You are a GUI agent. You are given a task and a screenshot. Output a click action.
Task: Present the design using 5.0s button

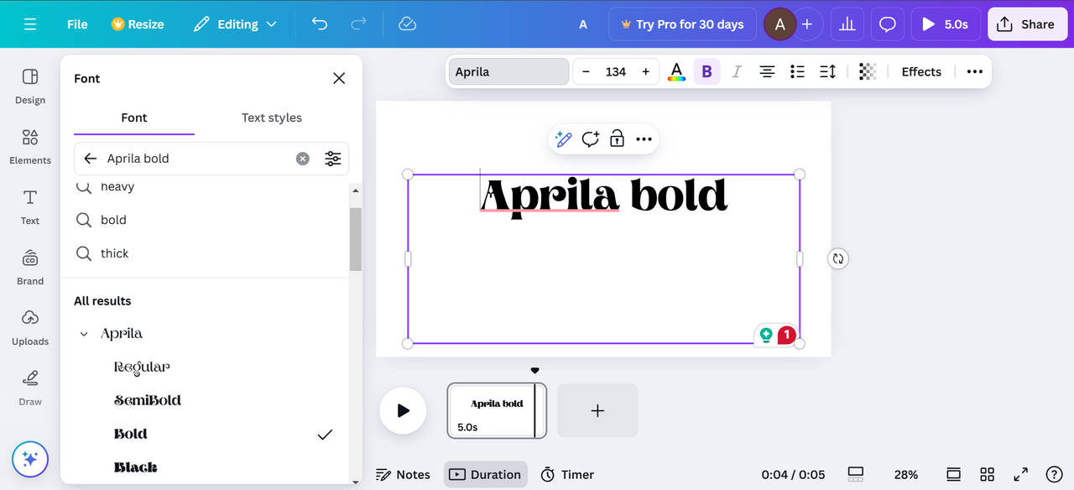point(946,24)
